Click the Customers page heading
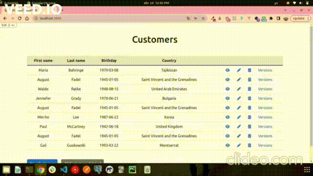313x176 pixels. tap(155, 40)
